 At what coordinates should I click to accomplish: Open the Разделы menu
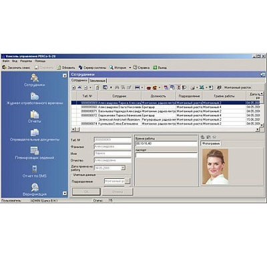pyautogui.click(x=26, y=61)
